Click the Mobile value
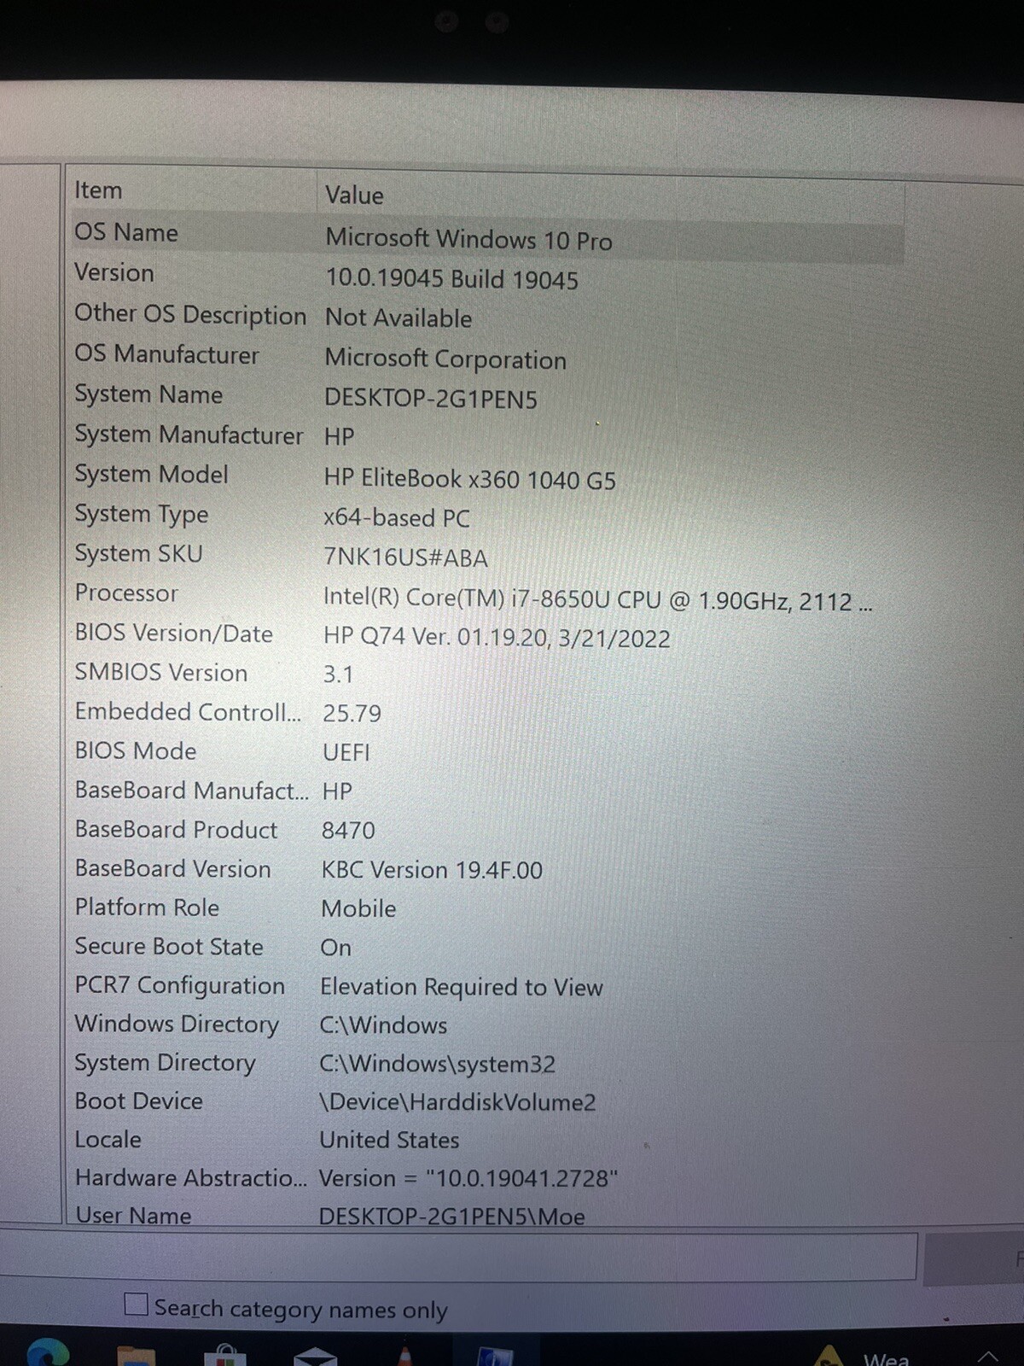1024x1366 pixels. pos(358,909)
